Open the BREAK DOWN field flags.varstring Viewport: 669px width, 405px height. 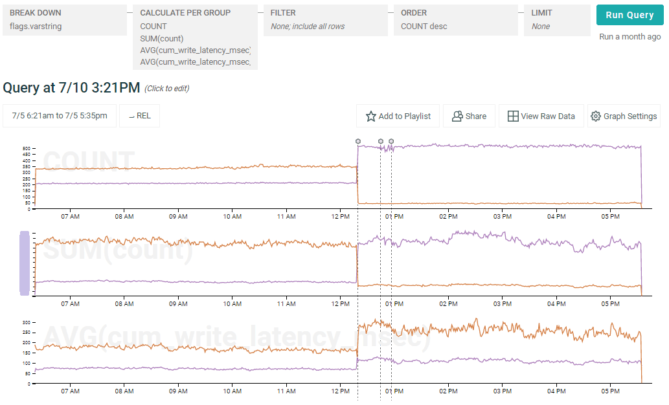[x=64, y=21]
